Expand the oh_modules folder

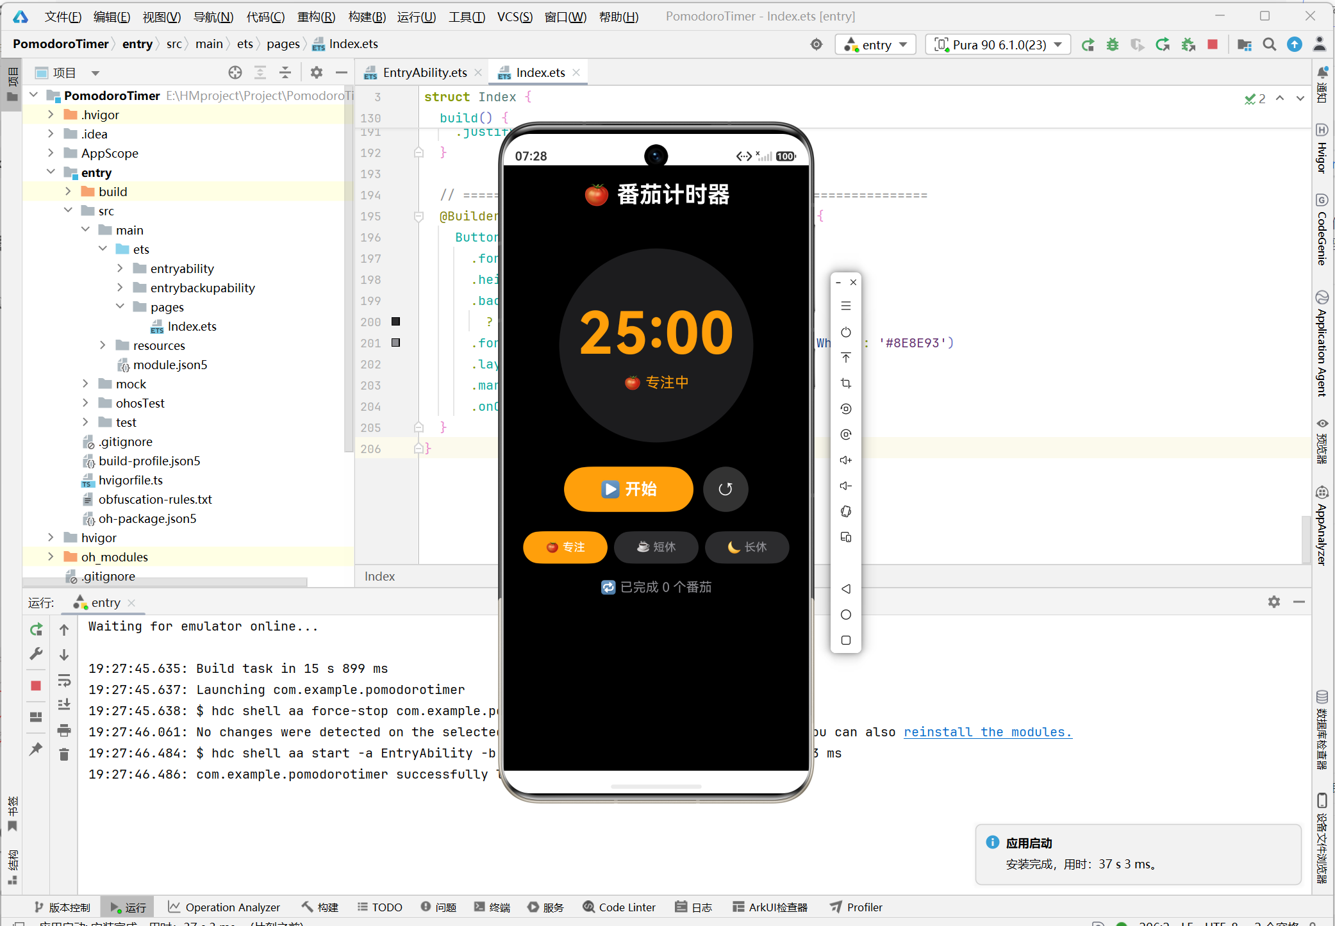pos(51,557)
